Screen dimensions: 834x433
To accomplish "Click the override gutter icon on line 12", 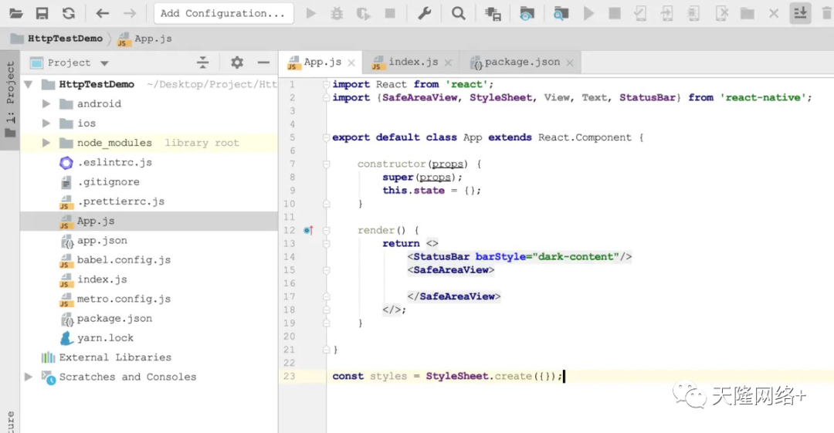I will [x=308, y=230].
